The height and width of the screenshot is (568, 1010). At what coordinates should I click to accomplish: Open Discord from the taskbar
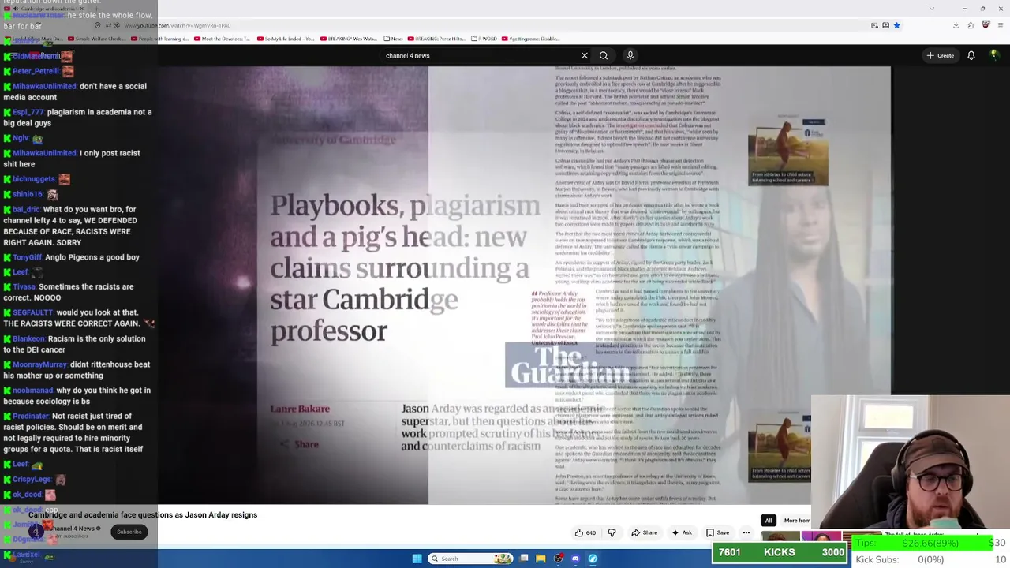pyautogui.click(x=575, y=559)
